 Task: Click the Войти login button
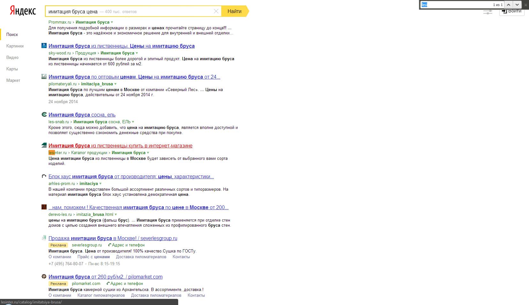(x=512, y=11)
